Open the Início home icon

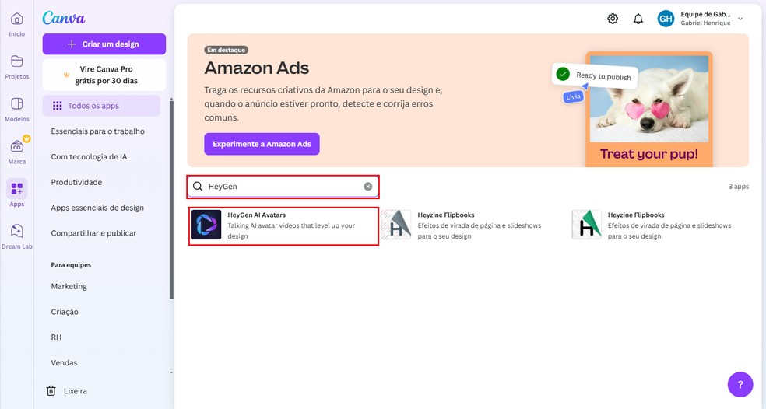point(16,19)
